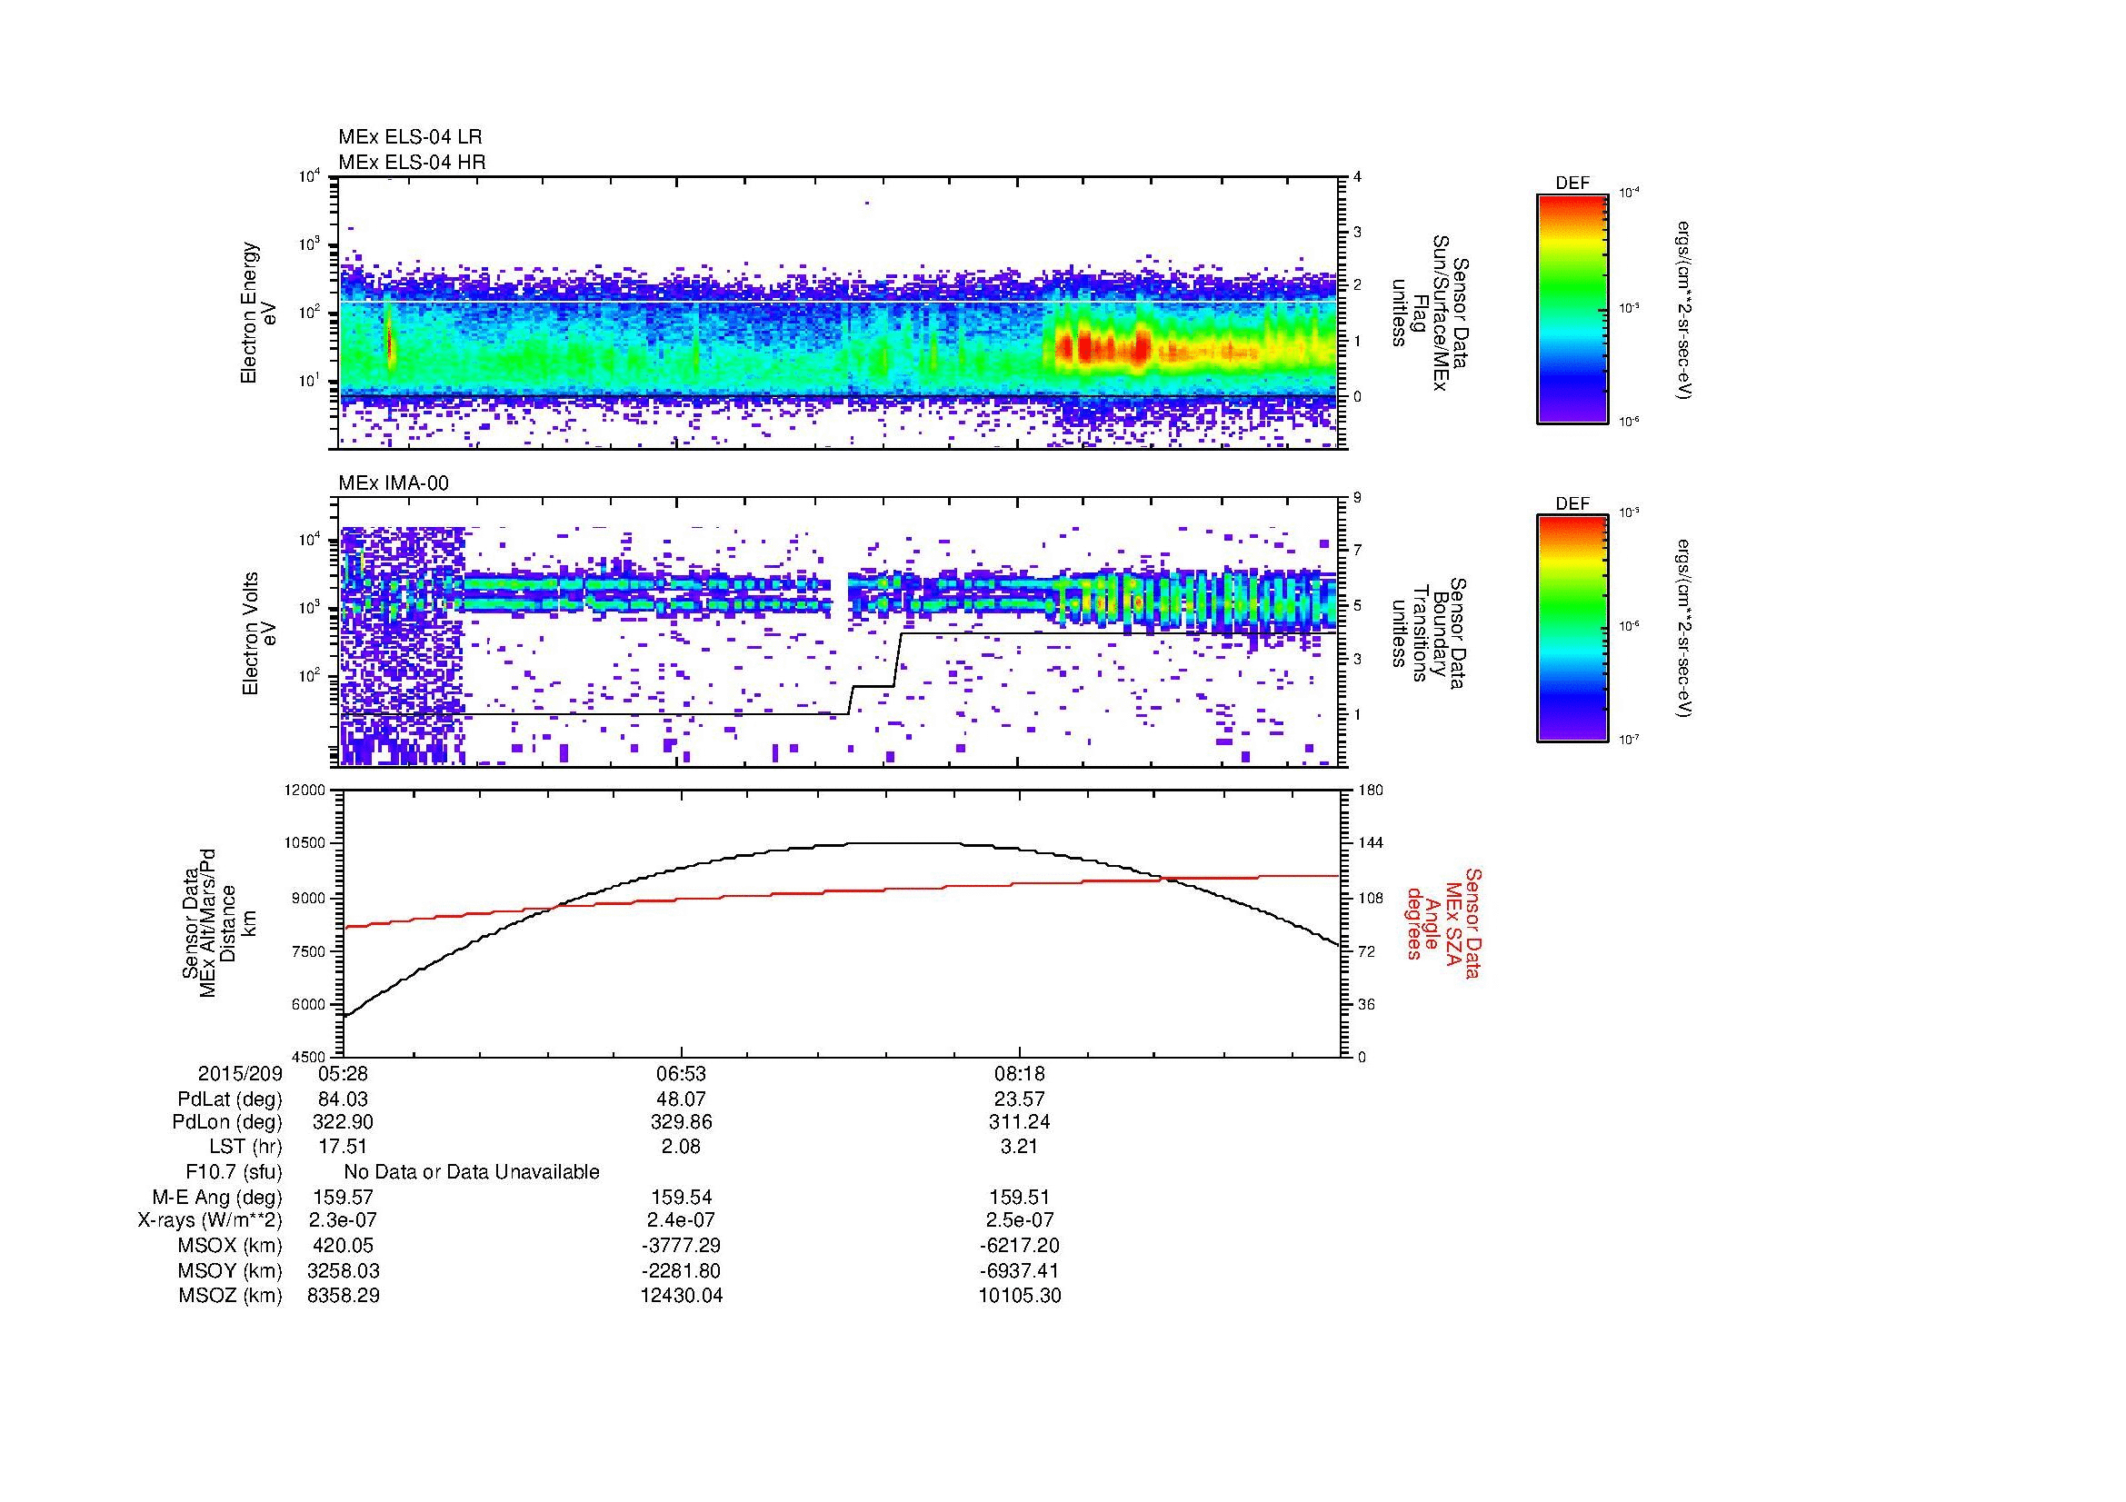Viewport: 2126px width, 1502px height.
Task: Click the MSOX value '-6217.20'
Action: [1020, 1246]
